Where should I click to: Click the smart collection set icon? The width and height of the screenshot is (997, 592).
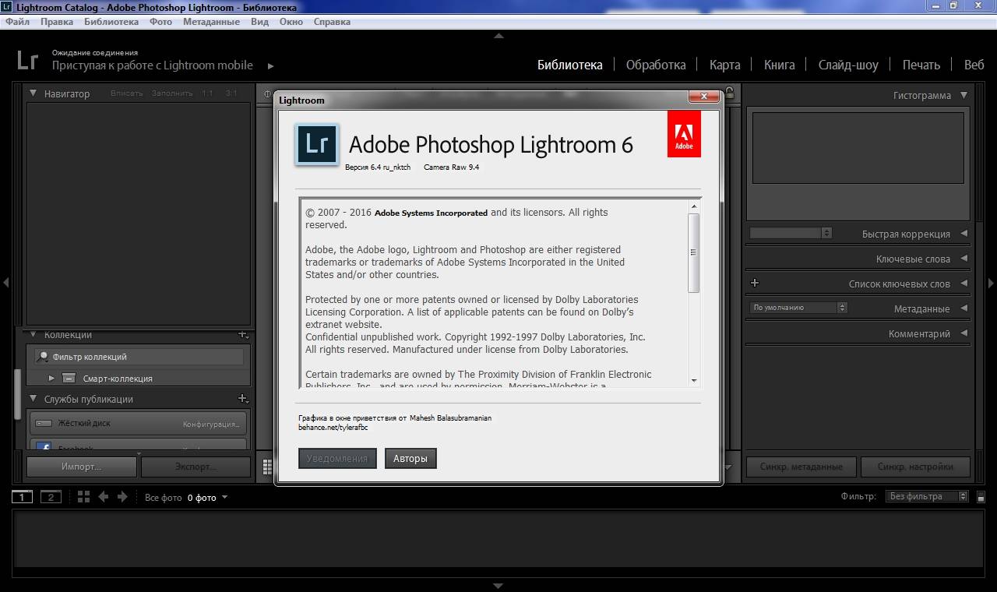[69, 379]
